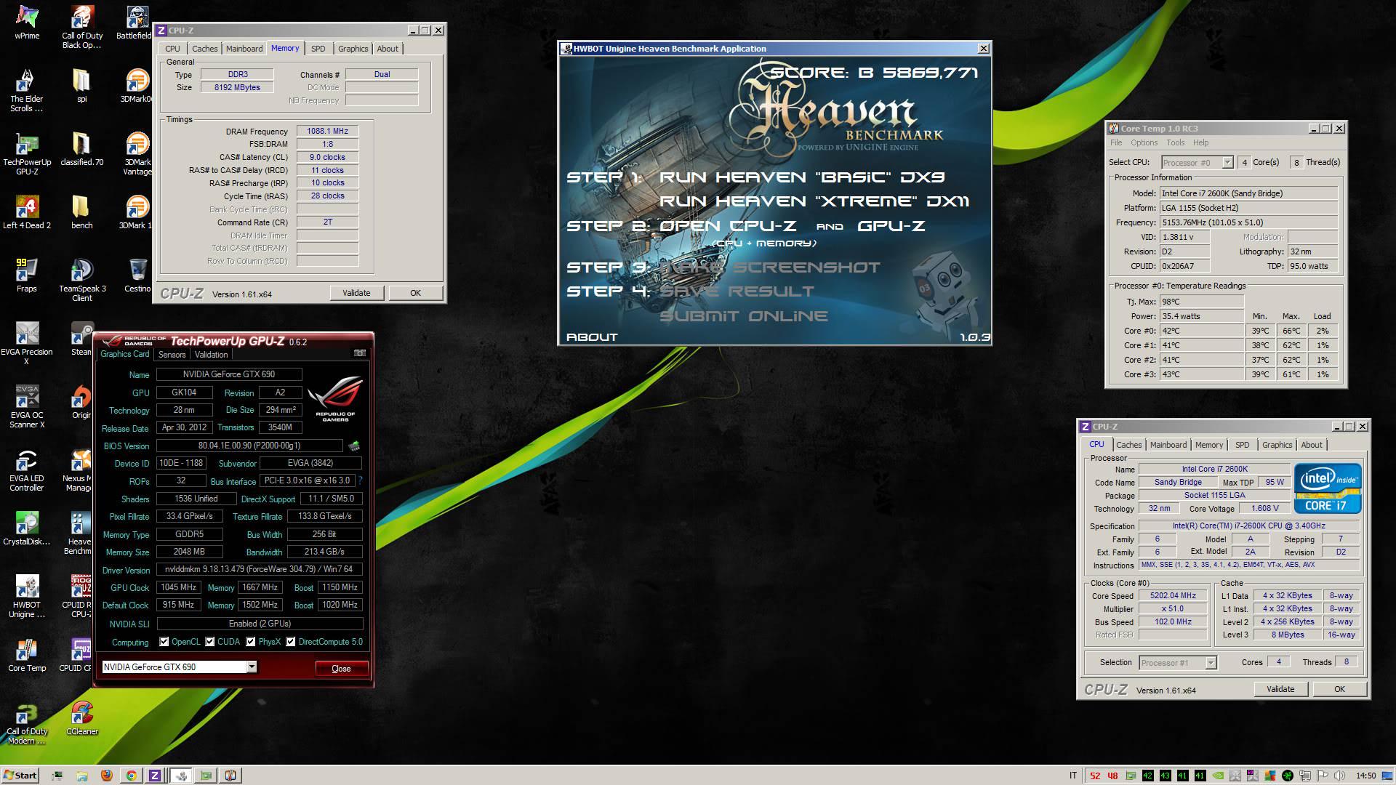Open Core Temp Tools menu
The width and height of the screenshot is (1396, 785).
(x=1176, y=142)
